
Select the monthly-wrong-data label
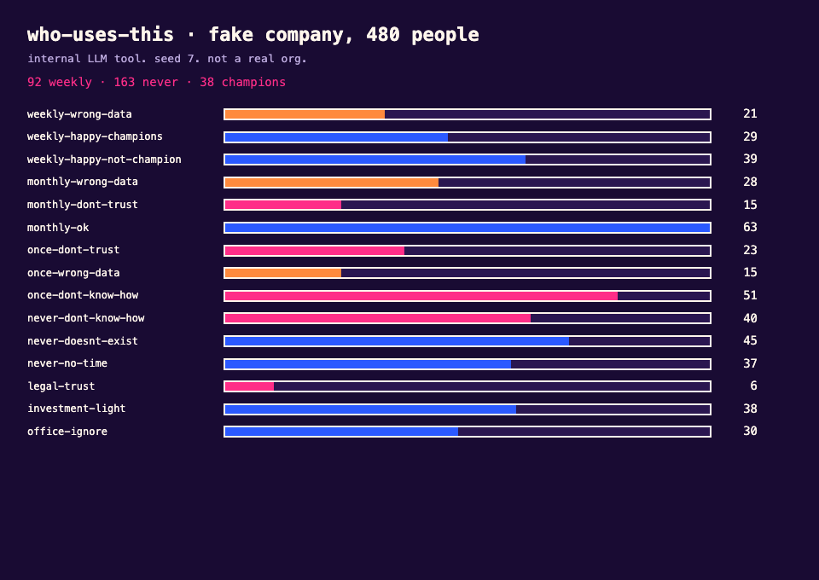[83, 182]
